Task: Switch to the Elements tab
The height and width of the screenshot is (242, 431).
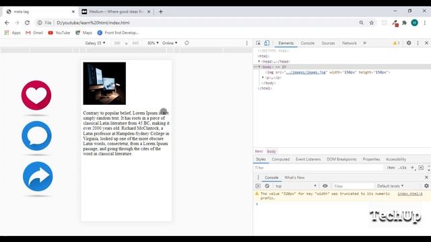Action: click(x=286, y=43)
